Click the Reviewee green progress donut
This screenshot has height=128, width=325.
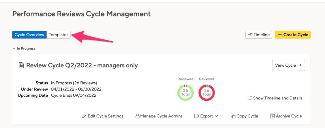tap(185, 92)
